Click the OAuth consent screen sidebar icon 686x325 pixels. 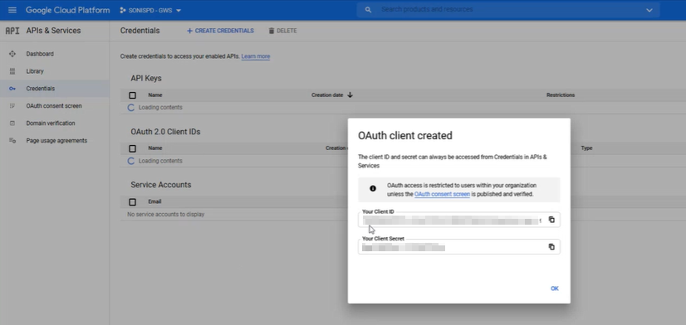(x=12, y=106)
